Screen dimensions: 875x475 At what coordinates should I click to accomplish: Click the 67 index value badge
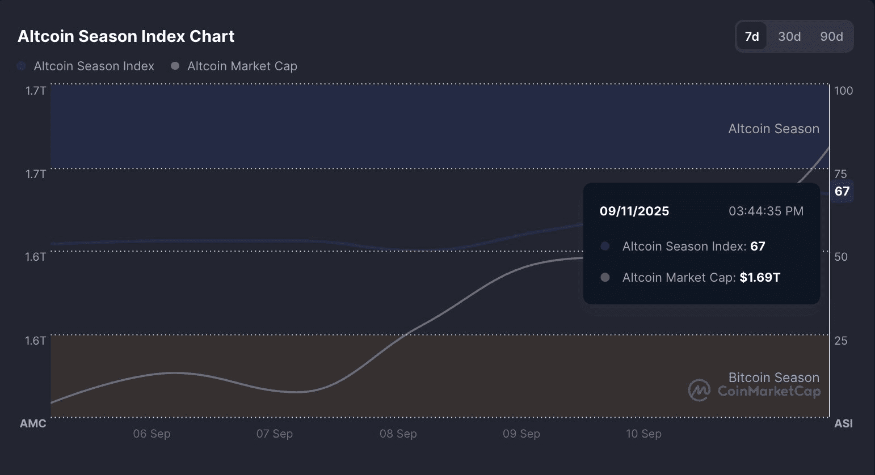(842, 192)
